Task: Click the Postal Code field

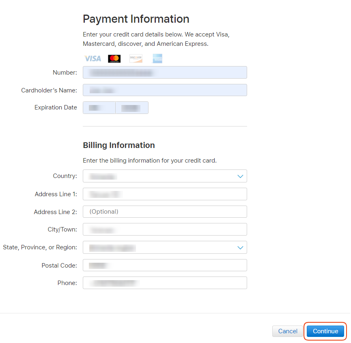Action: pos(165,265)
